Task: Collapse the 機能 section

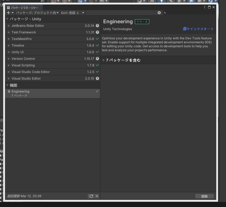Action: (7, 85)
